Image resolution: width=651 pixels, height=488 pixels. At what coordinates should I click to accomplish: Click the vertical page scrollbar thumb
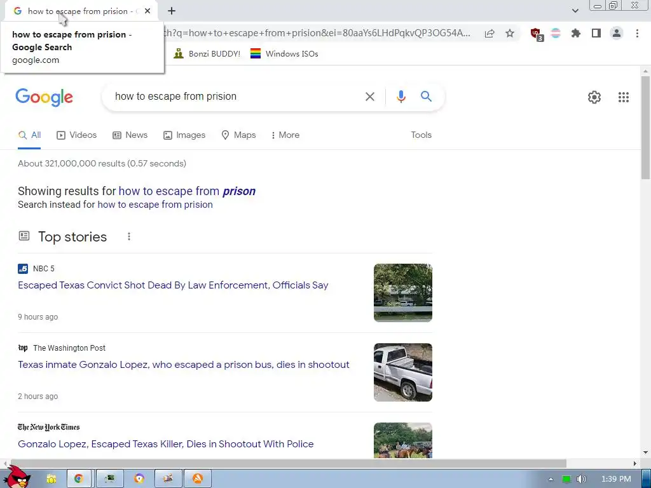click(645, 127)
